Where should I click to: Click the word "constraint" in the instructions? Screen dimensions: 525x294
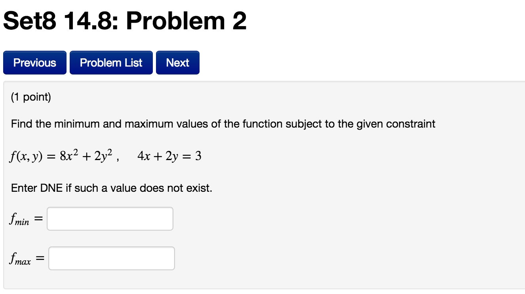[411, 124]
